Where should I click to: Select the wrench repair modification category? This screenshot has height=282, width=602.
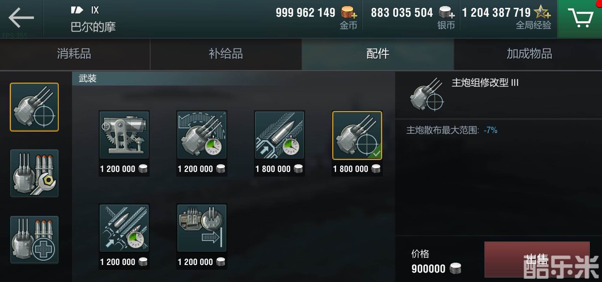click(x=34, y=173)
